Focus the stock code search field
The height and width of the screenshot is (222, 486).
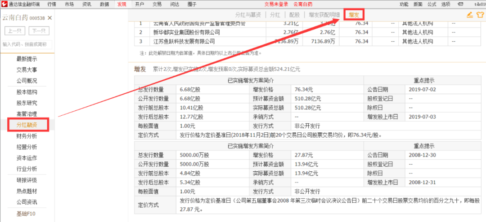27,44
